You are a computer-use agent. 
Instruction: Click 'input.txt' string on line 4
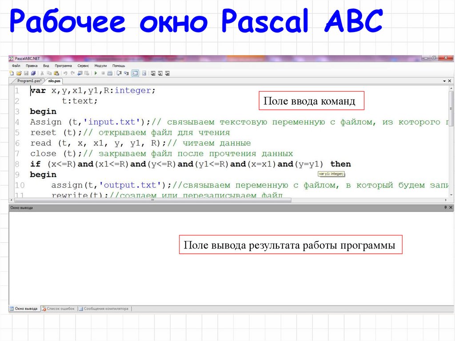pos(112,122)
